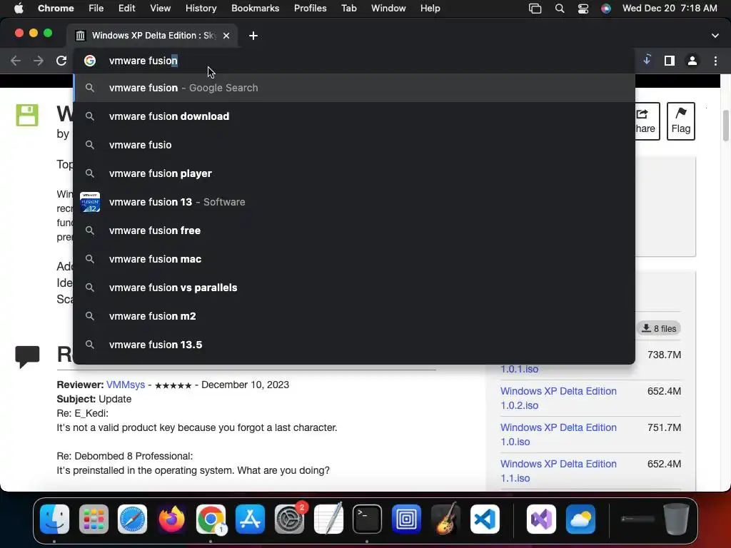Choose suggestion vmware fusion 13 Software
Viewport: 731px width, 548px height.
pyautogui.click(x=354, y=202)
